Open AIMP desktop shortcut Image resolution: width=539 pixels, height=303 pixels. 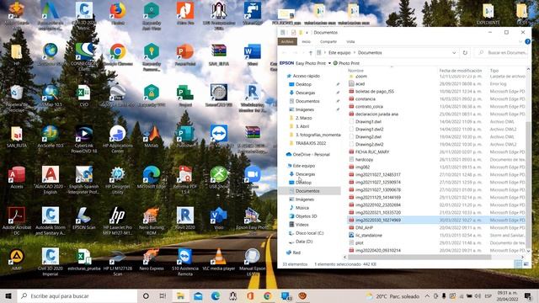pos(17,259)
